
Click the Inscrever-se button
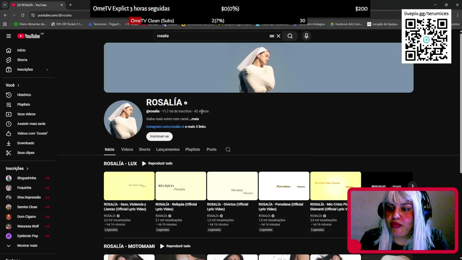coord(159,136)
